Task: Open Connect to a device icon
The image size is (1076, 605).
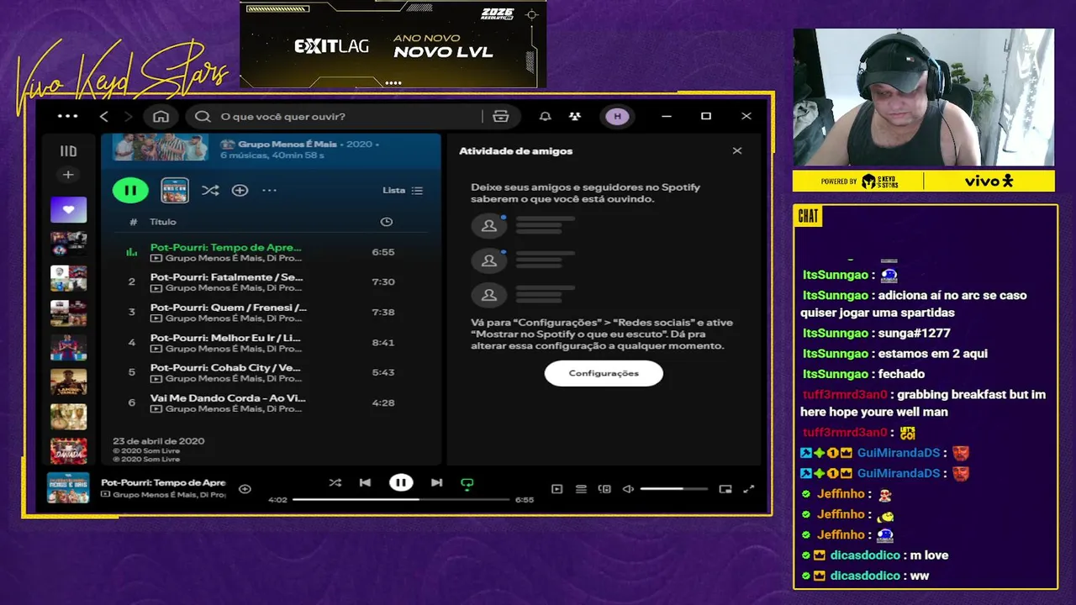Action: (x=604, y=489)
